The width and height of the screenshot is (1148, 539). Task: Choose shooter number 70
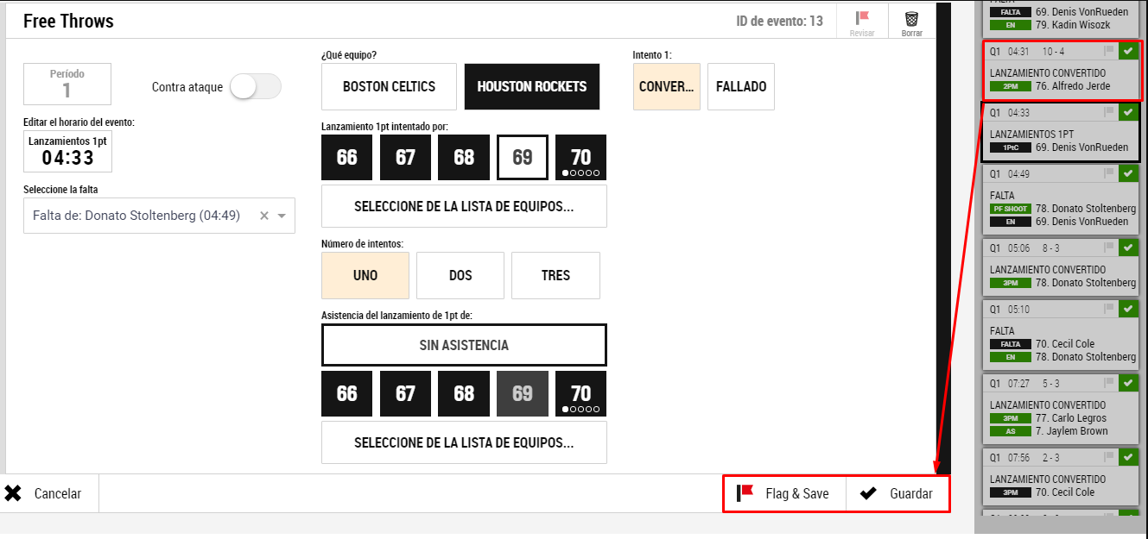click(580, 157)
